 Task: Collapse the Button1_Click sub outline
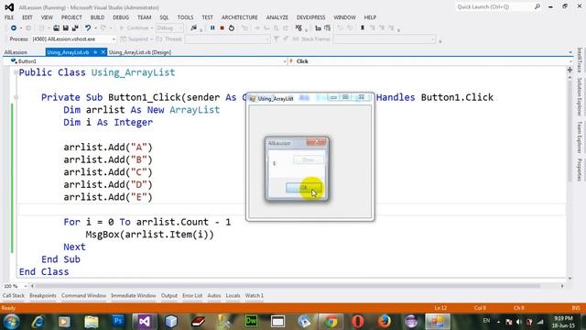pyautogui.click(x=16, y=97)
